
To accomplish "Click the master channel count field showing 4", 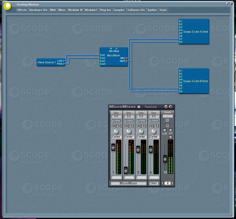I will point(168,183).
